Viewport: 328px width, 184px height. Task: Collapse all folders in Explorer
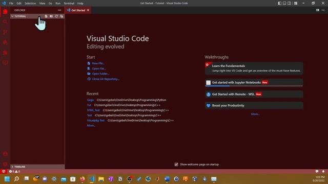pyautogui.click(x=61, y=16)
